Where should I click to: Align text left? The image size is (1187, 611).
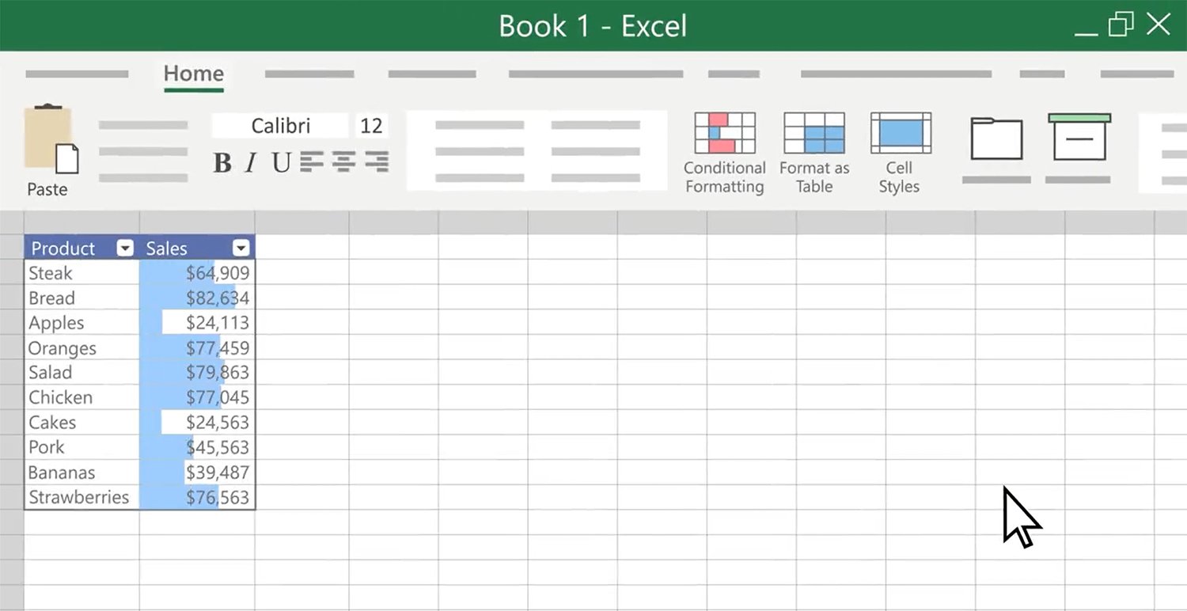tap(312, 162)
